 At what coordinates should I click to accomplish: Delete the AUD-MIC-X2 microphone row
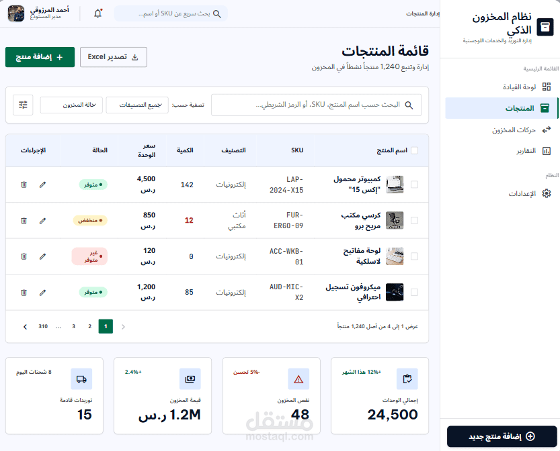(x=24, y=293)
